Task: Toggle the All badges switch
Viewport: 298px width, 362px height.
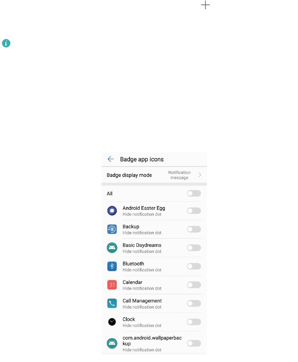Action: point(194,193)
